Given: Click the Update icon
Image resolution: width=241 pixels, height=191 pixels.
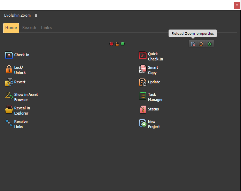Looking at the screenshot, I should [143, 82].
